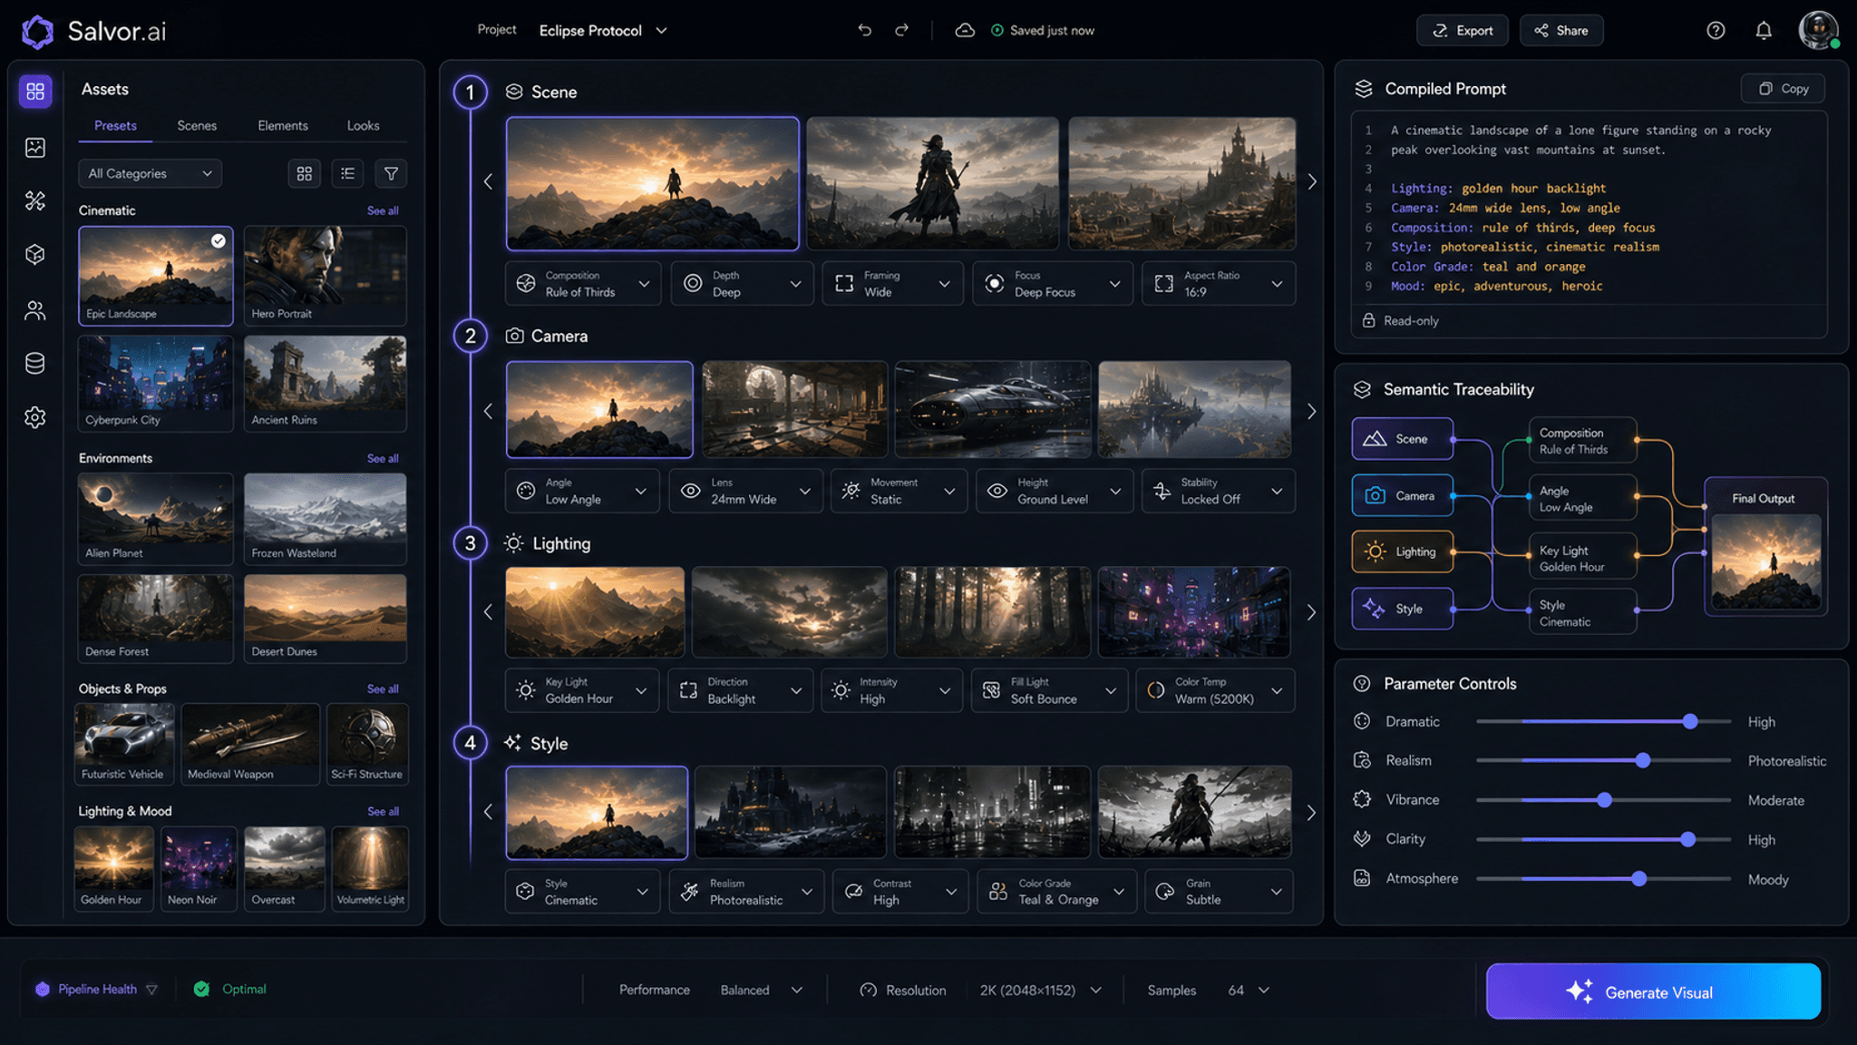Open the settings gear in sidebar
The width and height of the screenshot is (1857, 1045).
tap(35, 417)
